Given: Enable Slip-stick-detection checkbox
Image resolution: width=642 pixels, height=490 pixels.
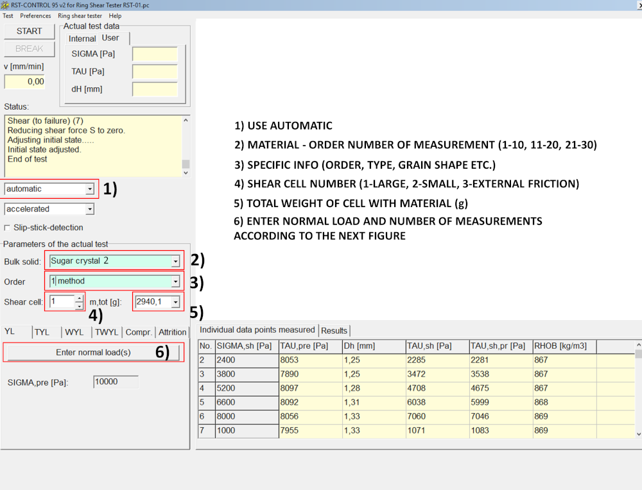Looking at the screenshot, I should coord(7,228).
